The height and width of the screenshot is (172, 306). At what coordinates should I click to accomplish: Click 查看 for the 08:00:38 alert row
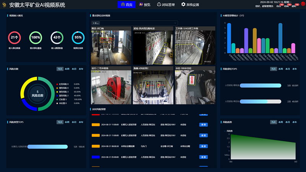[203, 146]
